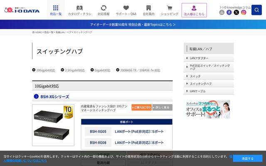The height and width of the screenshot is (166, 266).
Task: Open LANアダプター in the sidebar
Action: (209, 58)
